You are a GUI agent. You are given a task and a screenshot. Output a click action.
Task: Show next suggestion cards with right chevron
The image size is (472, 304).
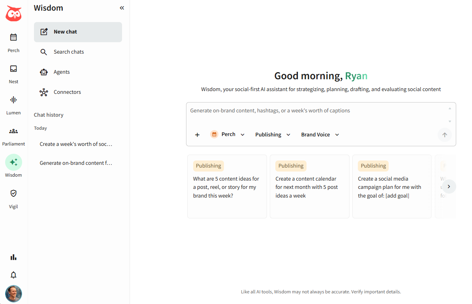(449, 187)
